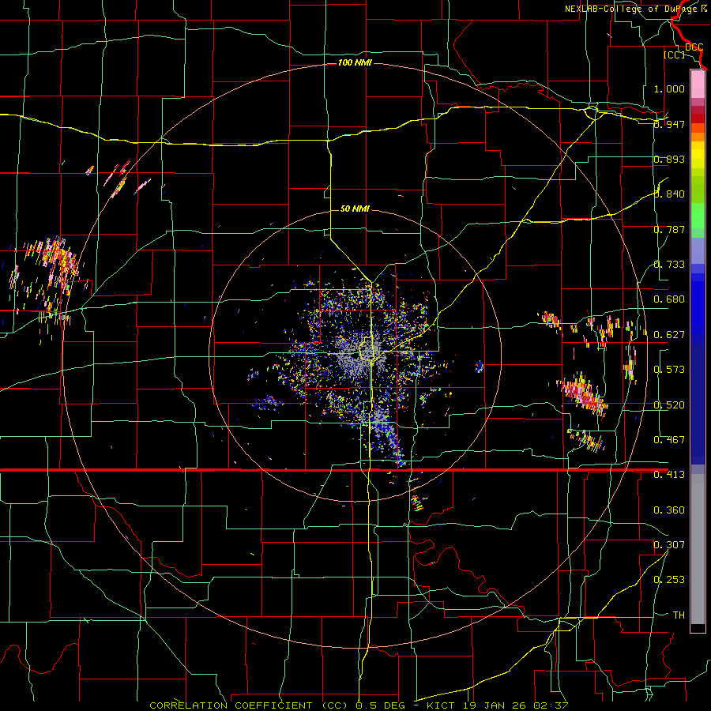The image size is (711, 711).
Task: Select the 0.307 scale value
Action: pos(669,545)
